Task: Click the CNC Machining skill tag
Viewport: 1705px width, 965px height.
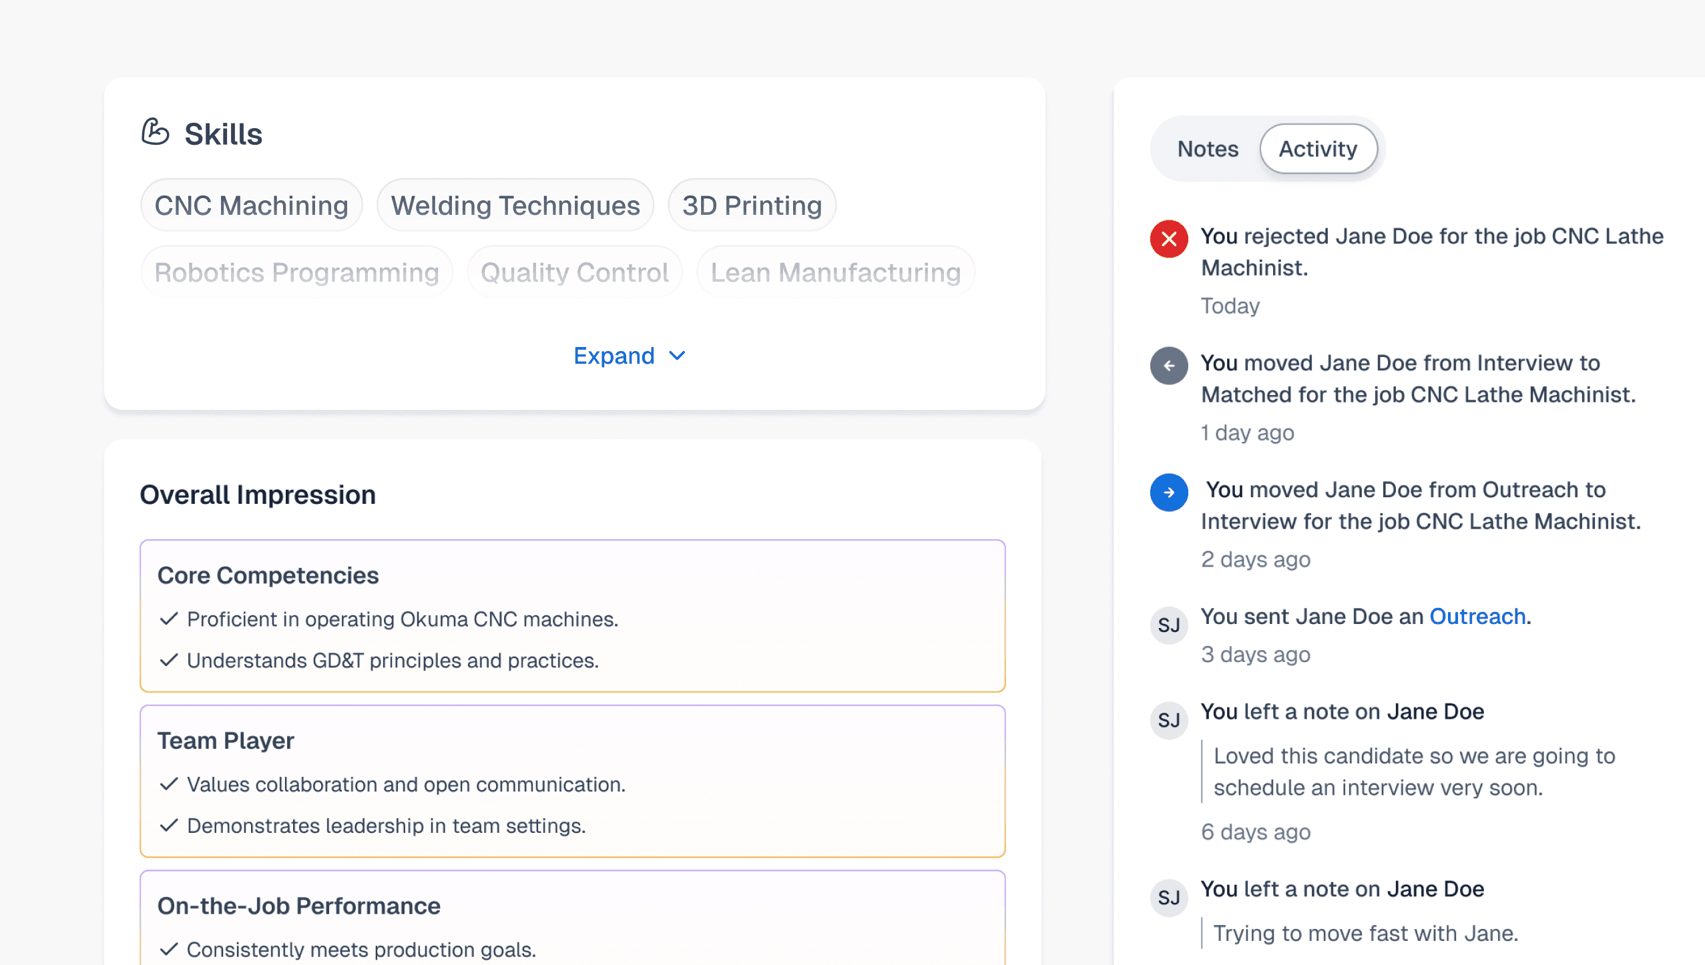Action: point(251,206)
